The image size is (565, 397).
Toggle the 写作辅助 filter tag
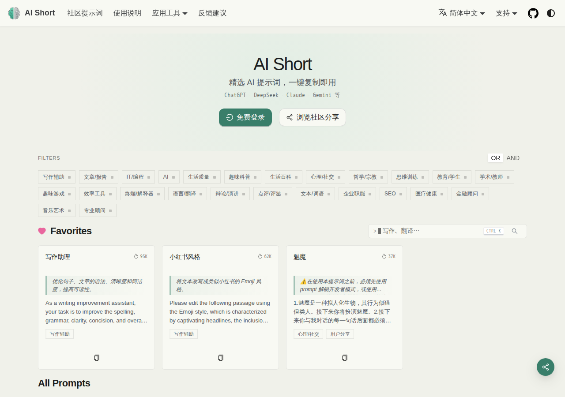[56, 177]
